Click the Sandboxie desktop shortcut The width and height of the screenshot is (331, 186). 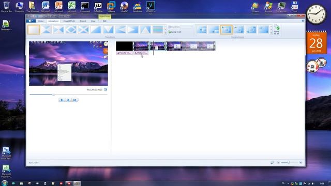(x=138, y=7)
